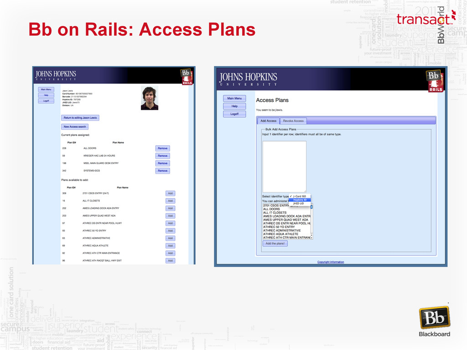This screenshot has width=467, height=350.
Task: Add ATHREC ATH CTR MAIN ENTRANCE plan
Action: (171, 253)
